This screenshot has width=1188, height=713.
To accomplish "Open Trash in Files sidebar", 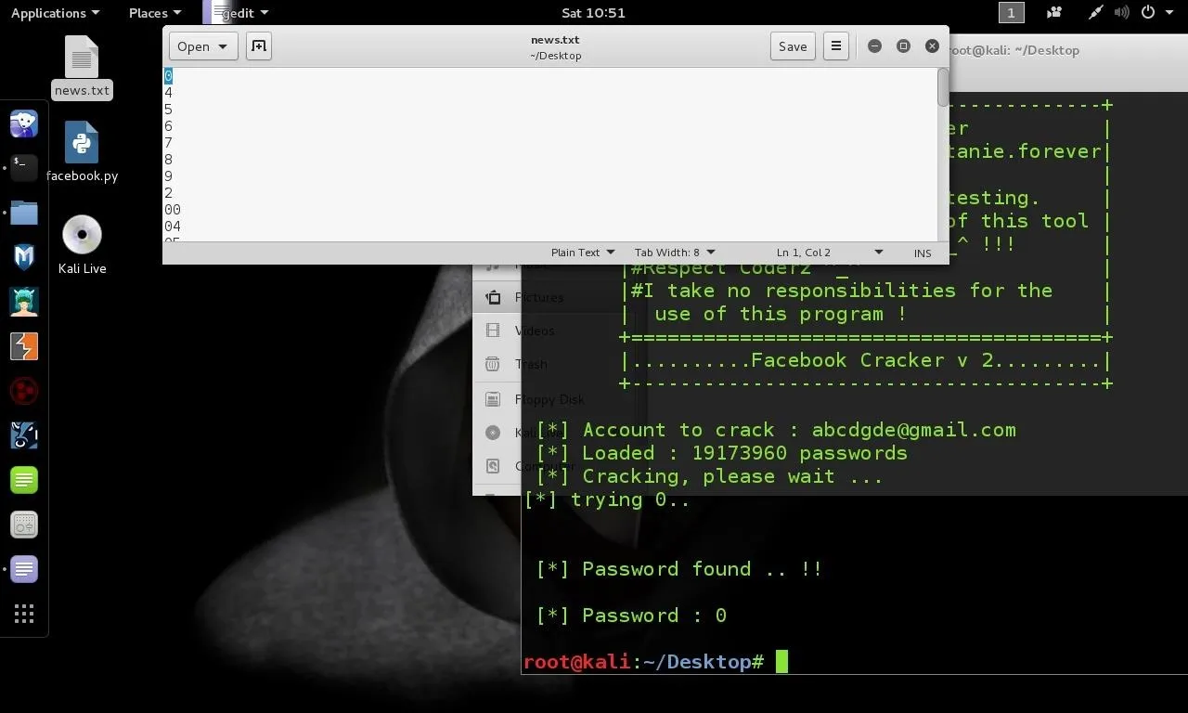I will pyautogui.click(x=531, y=365).
